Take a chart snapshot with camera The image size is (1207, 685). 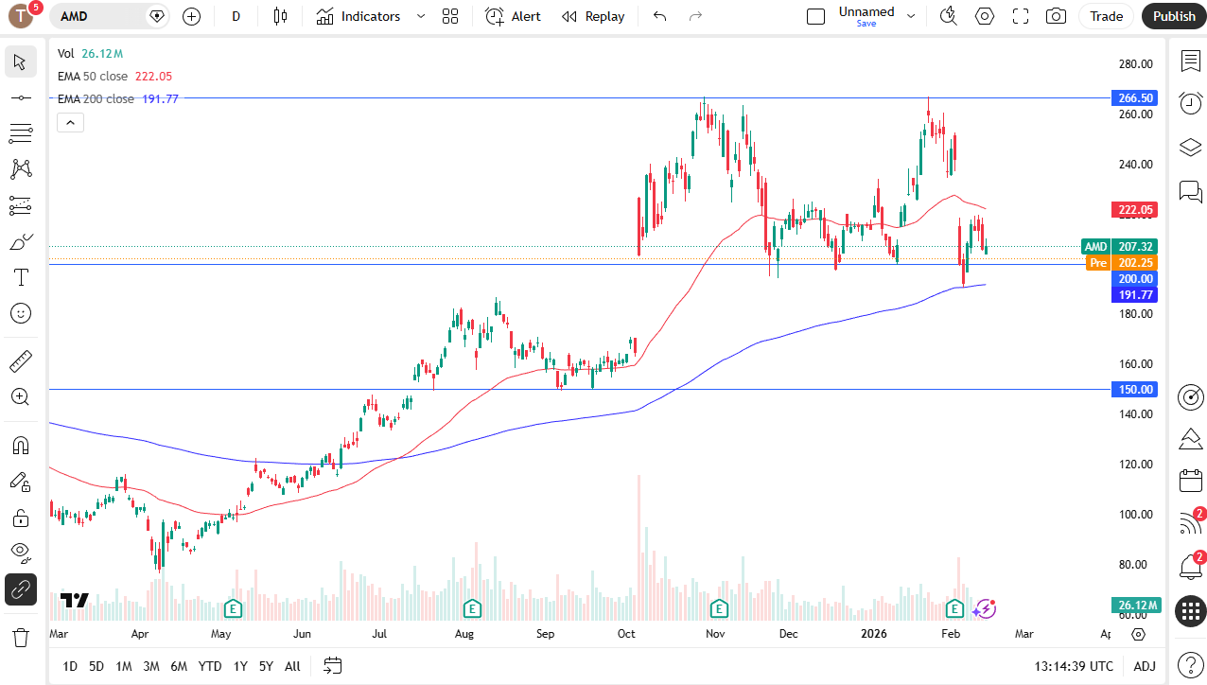click(1057, 16)
